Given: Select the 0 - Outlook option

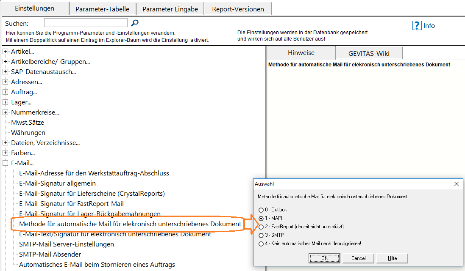Looking at the screenshot, I should [x=261, y=210].
